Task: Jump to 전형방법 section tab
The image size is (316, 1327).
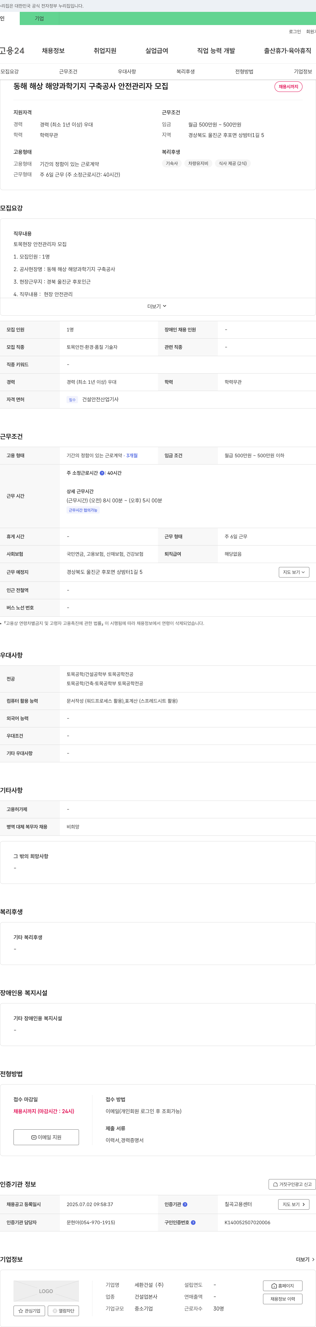Action: point(244,71)
